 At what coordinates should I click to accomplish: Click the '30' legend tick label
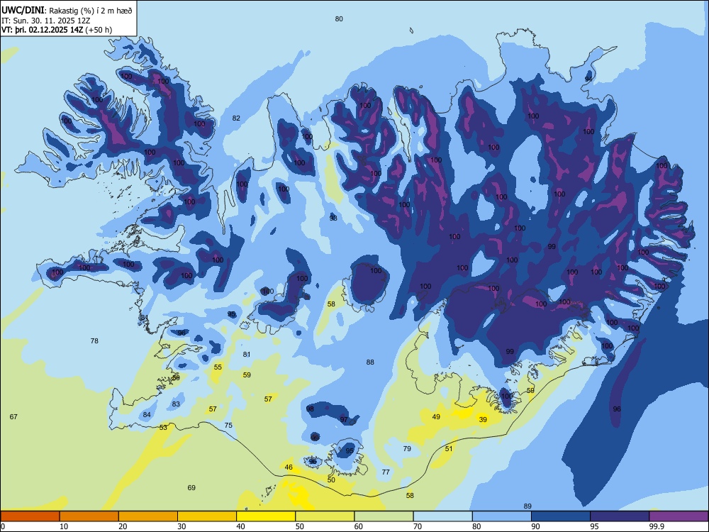[182, 526]
